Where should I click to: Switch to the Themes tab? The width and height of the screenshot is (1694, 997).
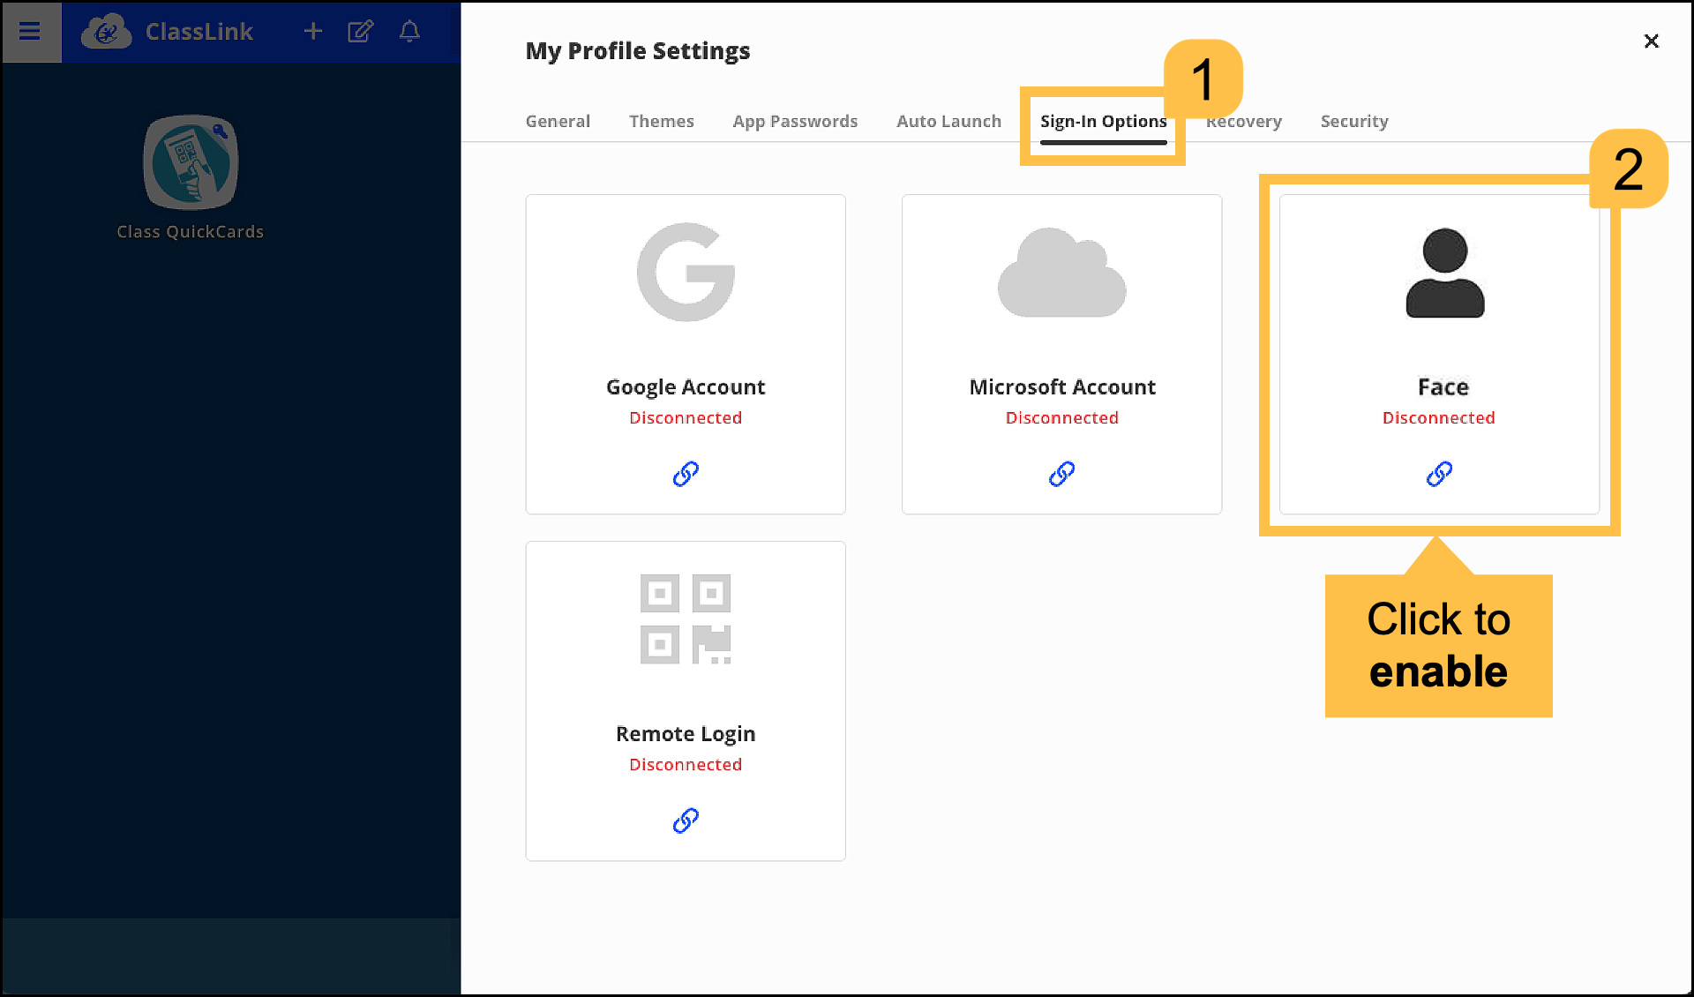661,121
